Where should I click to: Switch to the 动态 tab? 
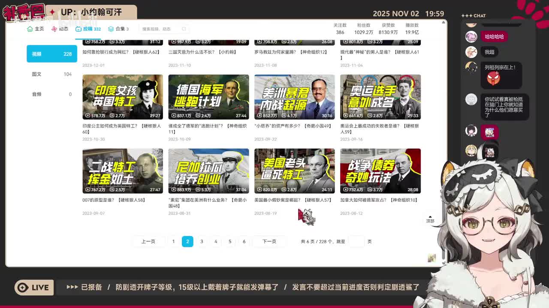[60, 29]
